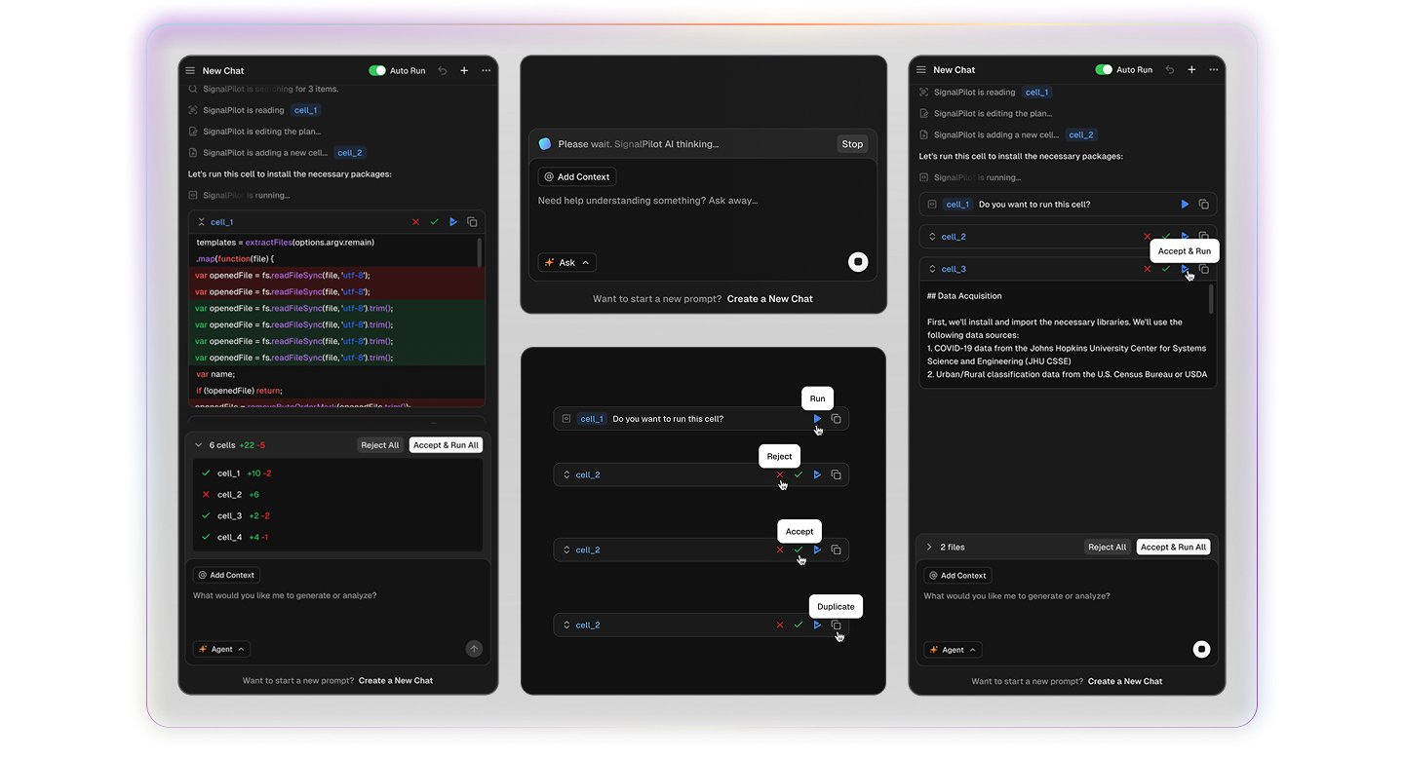This screenshot has width=1404, height=758.
Task: Expand the 2 files summary
Action: [929, 548]
